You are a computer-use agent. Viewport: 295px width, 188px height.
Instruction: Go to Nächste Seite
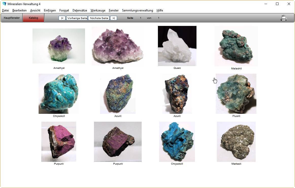point(99,18)
